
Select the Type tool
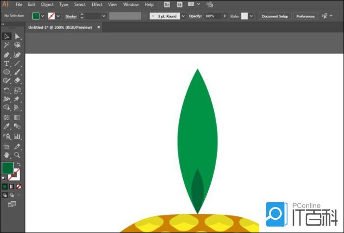pyautogui.click(x=6, y=64)
